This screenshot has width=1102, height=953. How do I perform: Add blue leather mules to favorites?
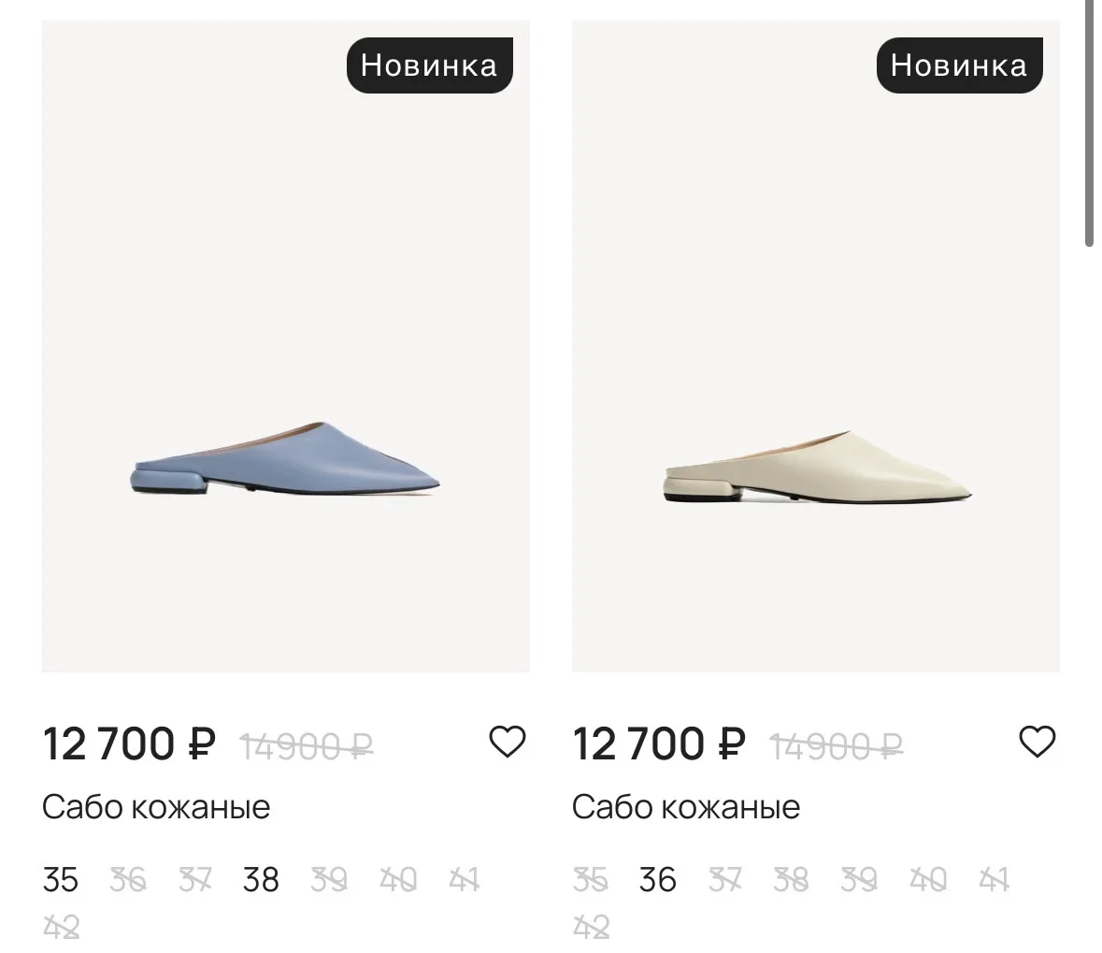click(507, 742)
